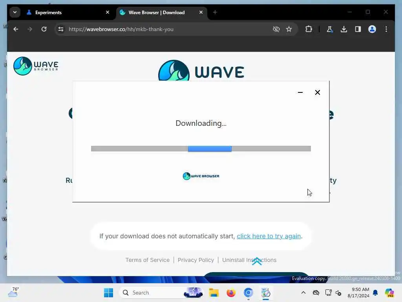Switch to the Experiments tab
The height and width of the screenshot is (302, 402).
coord(68,12)
